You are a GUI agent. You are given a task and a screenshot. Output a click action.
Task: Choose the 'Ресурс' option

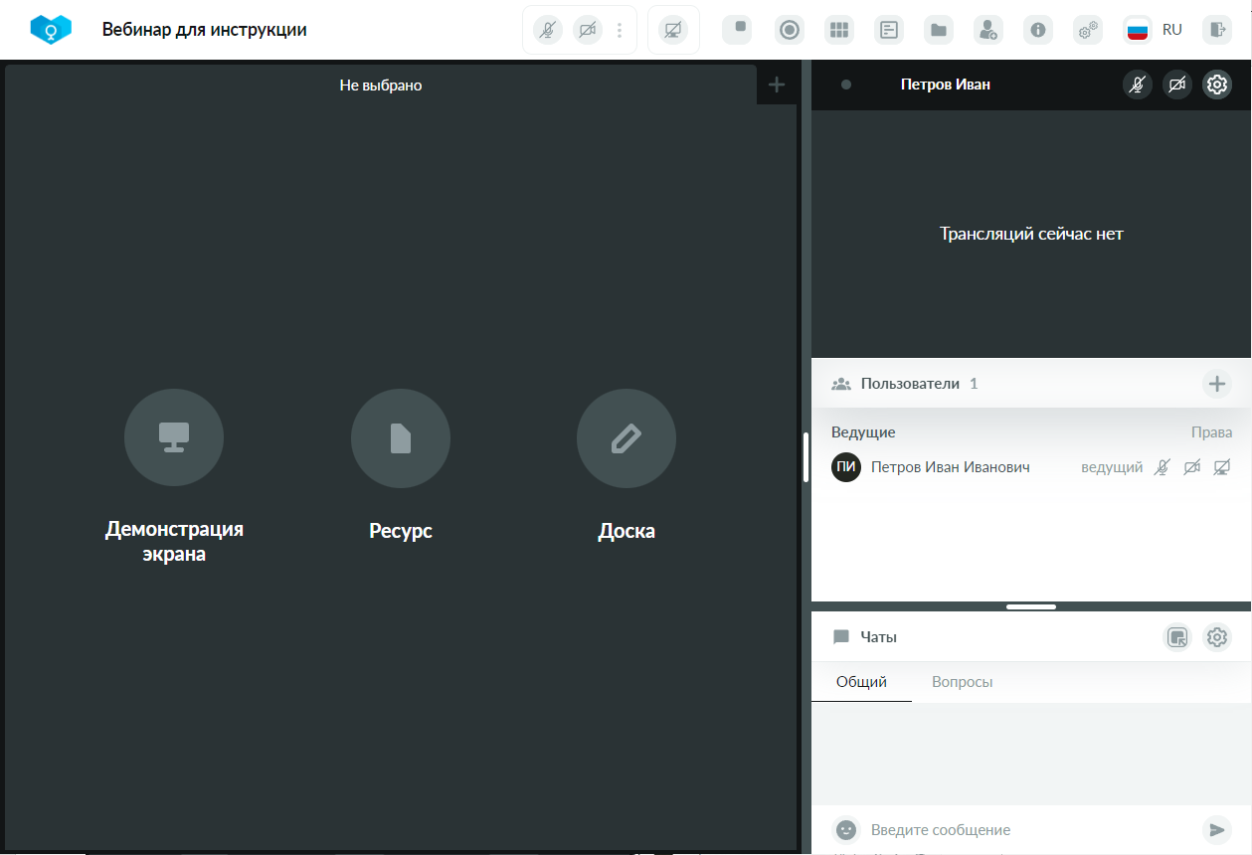pos(401,465)
